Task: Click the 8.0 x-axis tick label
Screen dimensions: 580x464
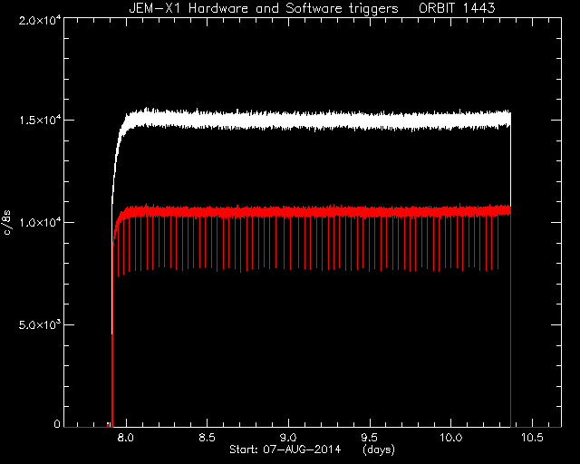Action: [x=126, y=438]
